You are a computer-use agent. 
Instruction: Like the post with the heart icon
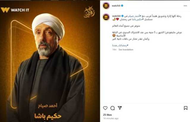(x=105, y=108)
